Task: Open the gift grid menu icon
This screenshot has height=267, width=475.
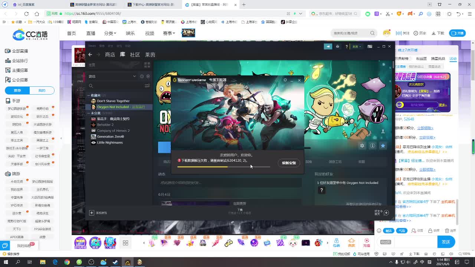Action: (125, 243)
